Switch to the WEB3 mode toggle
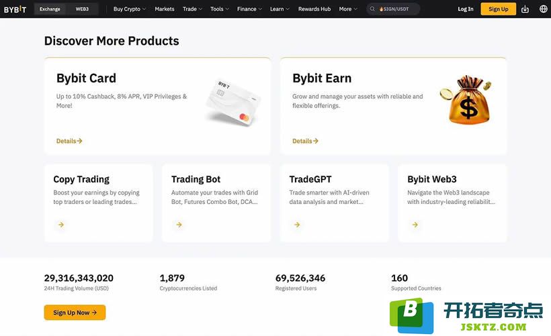551x336 pixels. [x=82, y=9]
